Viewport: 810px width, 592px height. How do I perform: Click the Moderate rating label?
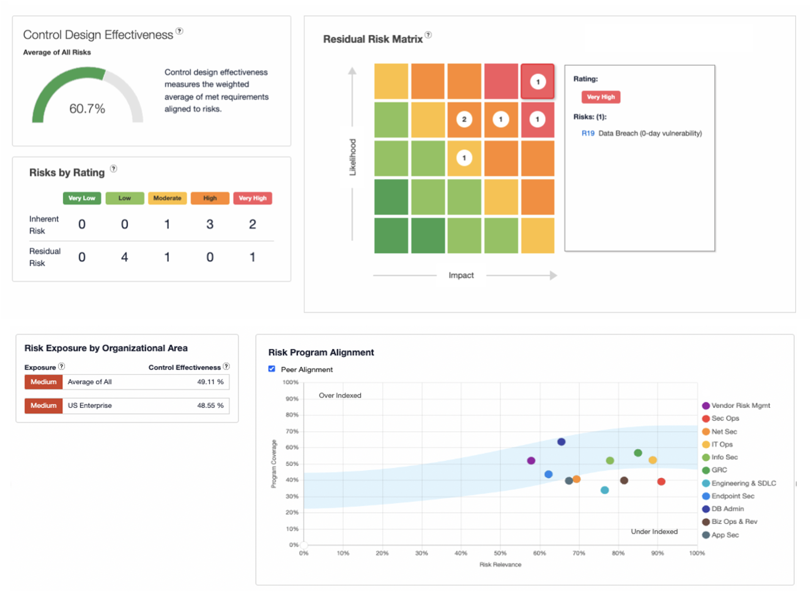167,198
